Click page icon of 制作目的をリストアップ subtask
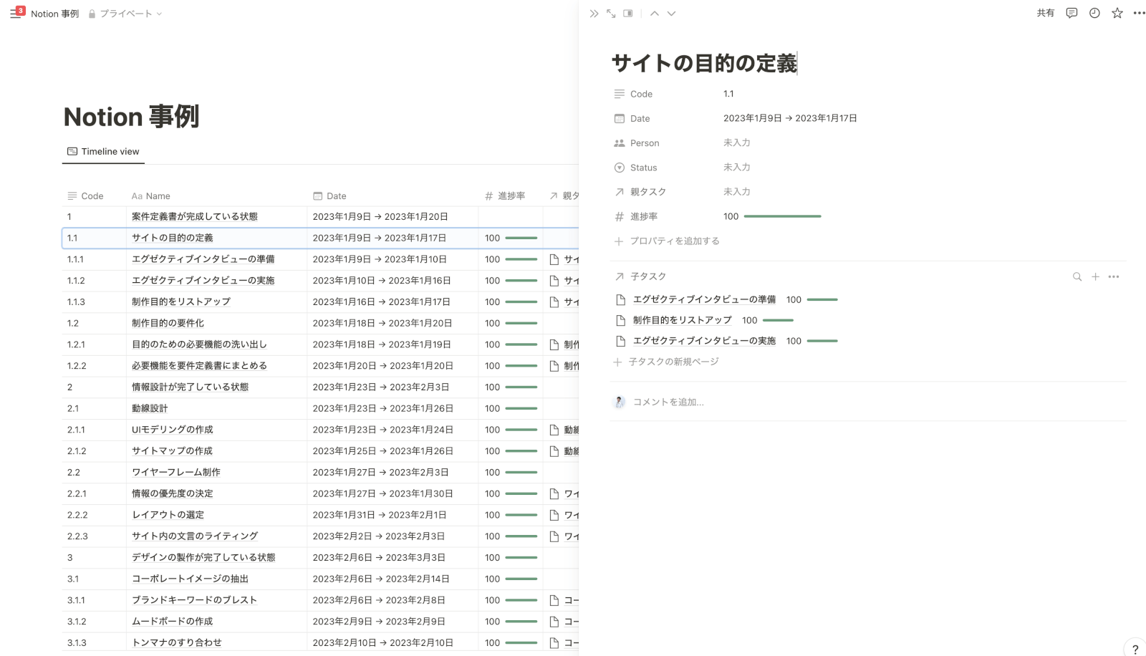1146x656 pixels. tap(621, 320)
